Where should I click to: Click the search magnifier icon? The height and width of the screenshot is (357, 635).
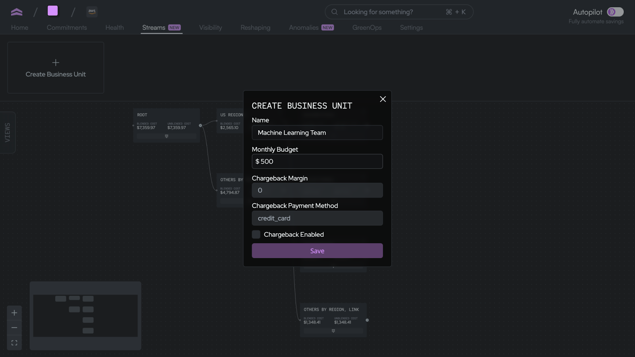[335, 12]
